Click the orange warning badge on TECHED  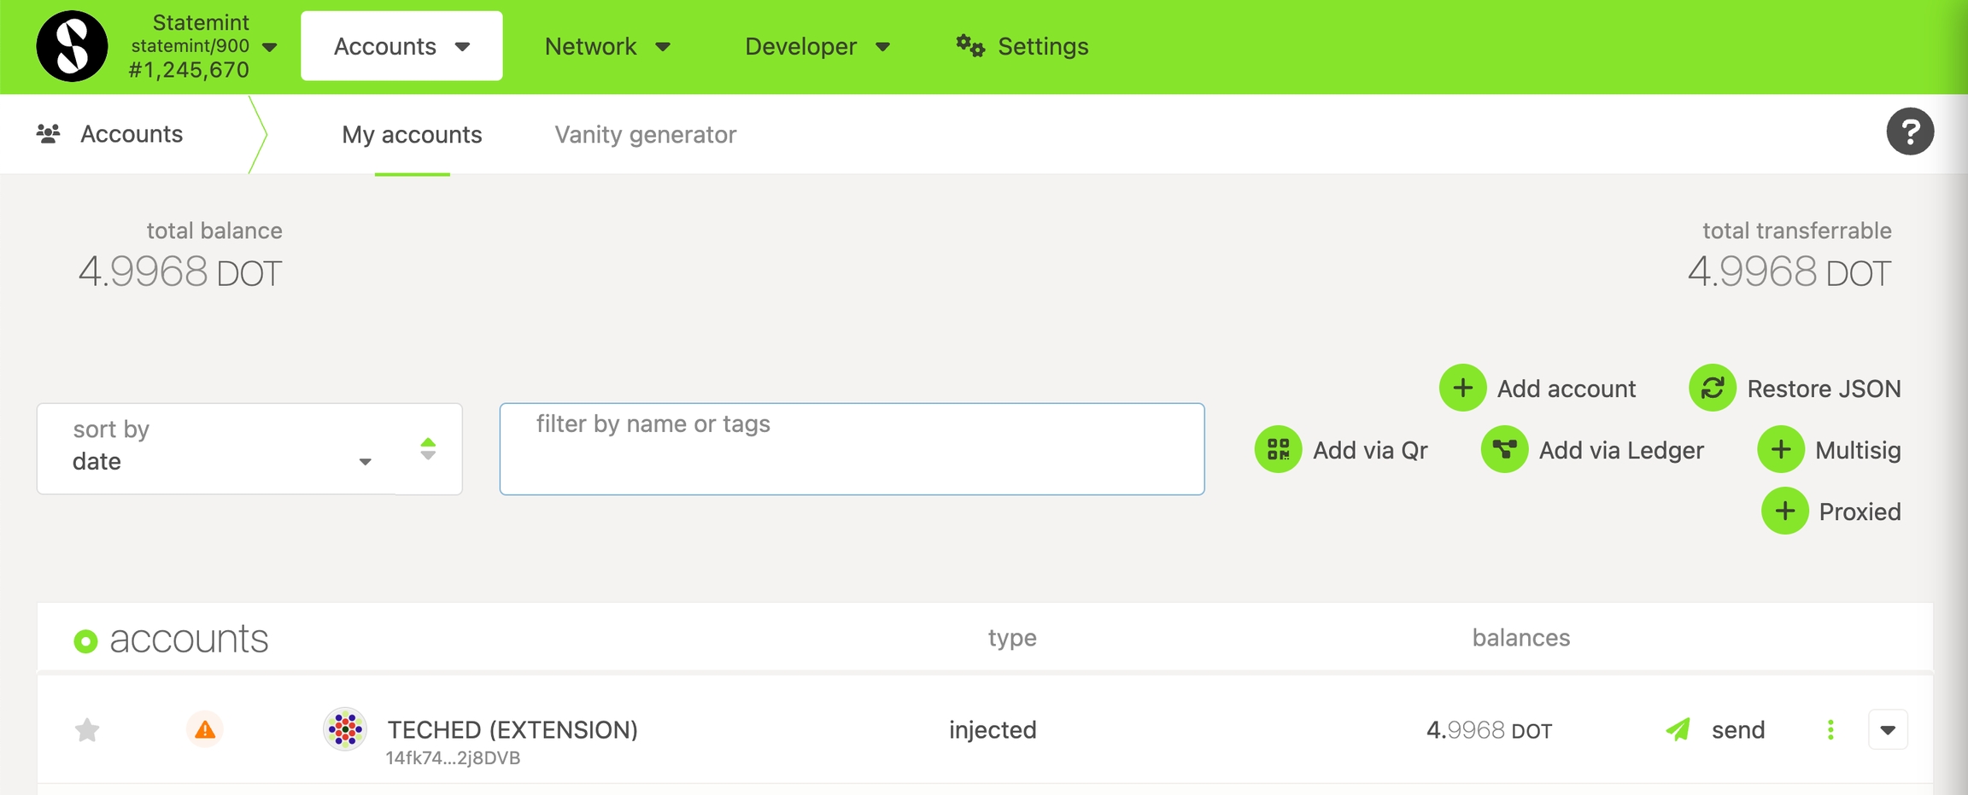pos(205,729)
